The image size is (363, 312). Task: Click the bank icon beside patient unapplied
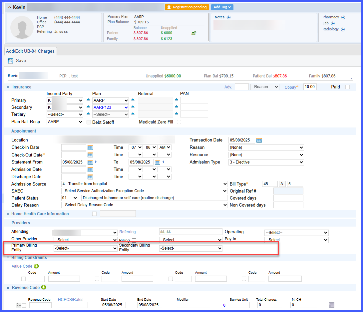point(194,33)
